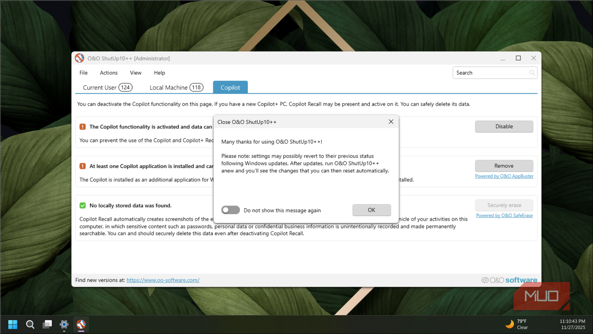Click O&O ShutUp10++ taskbar icon

click(x=81, y=325)
